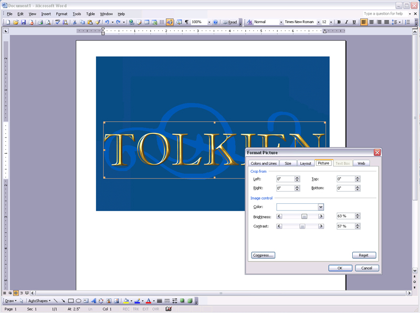
Task: Click the Fill Color paint bucket
Action: tap(126, 301)
